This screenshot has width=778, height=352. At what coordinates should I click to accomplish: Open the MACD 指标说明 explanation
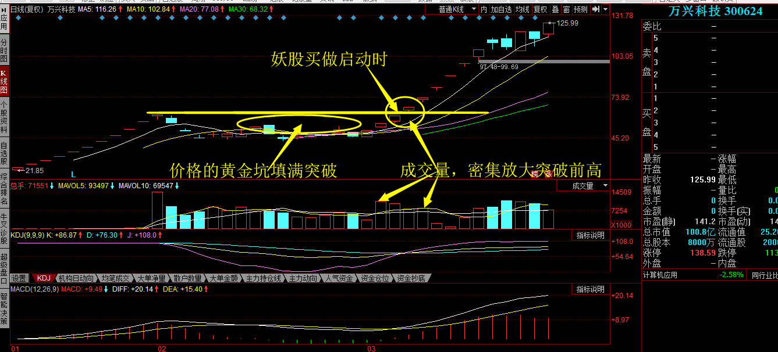590,289
